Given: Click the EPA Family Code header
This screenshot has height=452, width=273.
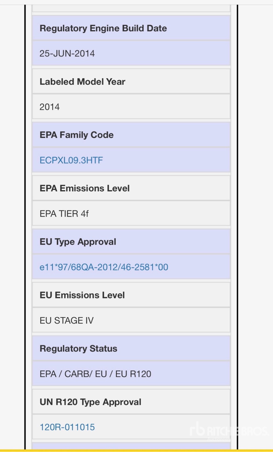Looking at the screenshot, I should (x=76, y=135).
